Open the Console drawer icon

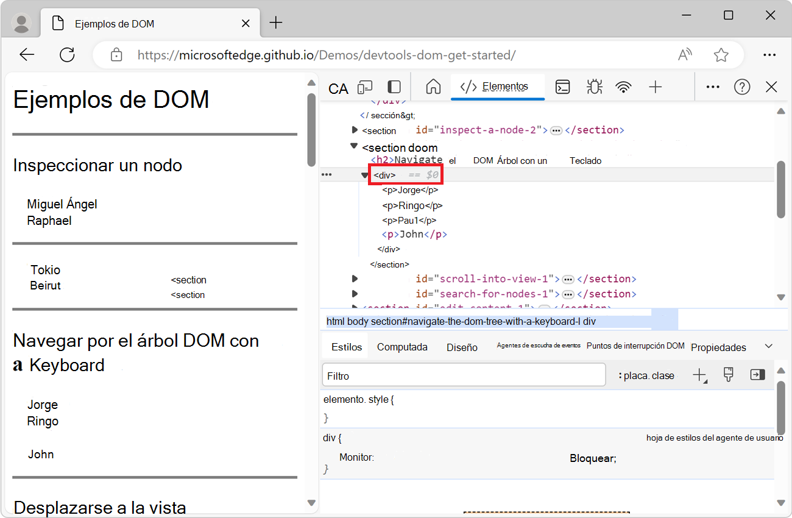click(562, 87)
